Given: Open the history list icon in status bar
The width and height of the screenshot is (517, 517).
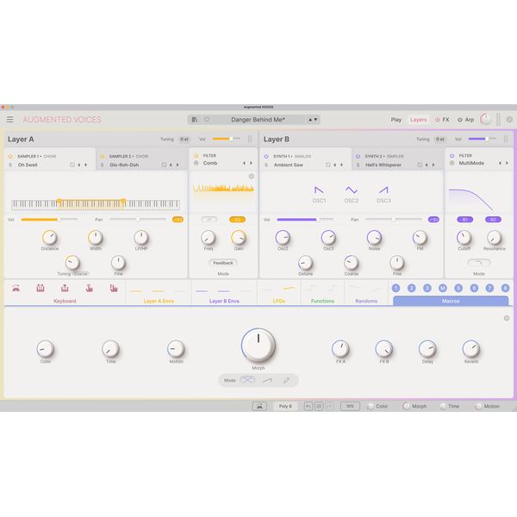Looking at the screenshot, I should [x=319, y=406].
